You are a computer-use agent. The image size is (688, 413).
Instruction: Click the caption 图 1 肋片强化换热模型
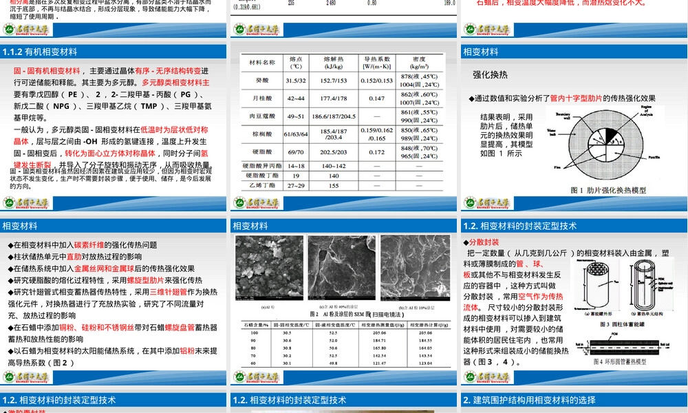(608, 190)
